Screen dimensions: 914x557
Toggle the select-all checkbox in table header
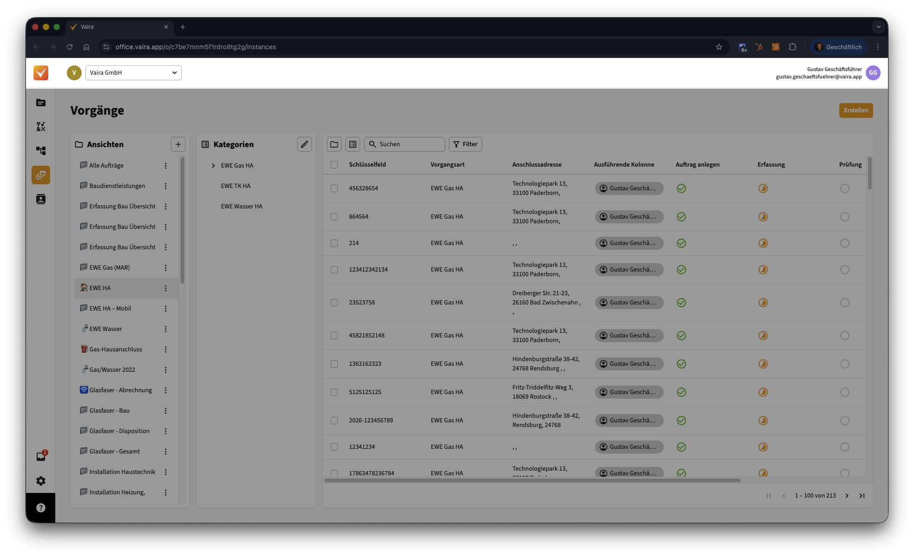pos(334,165)
